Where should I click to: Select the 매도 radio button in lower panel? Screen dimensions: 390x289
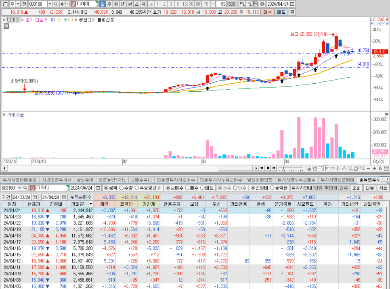pos(202,188)
